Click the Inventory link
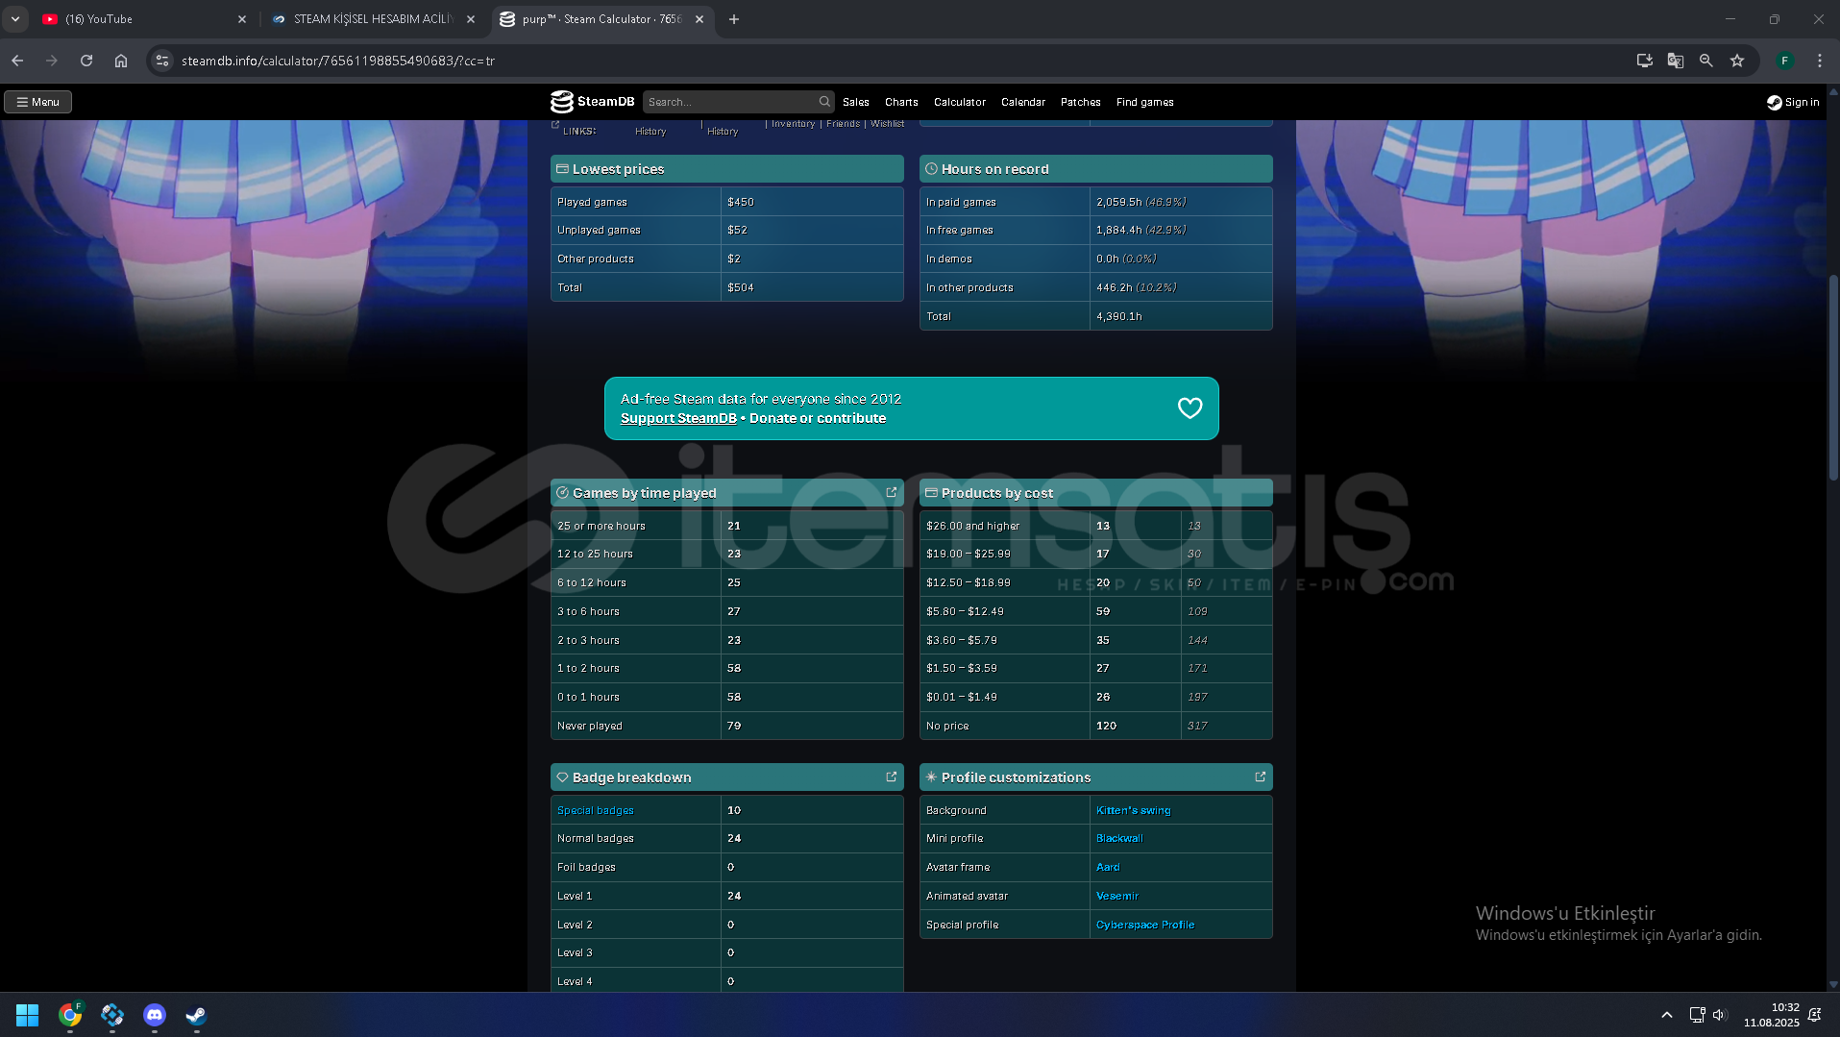 click(793, 124)
